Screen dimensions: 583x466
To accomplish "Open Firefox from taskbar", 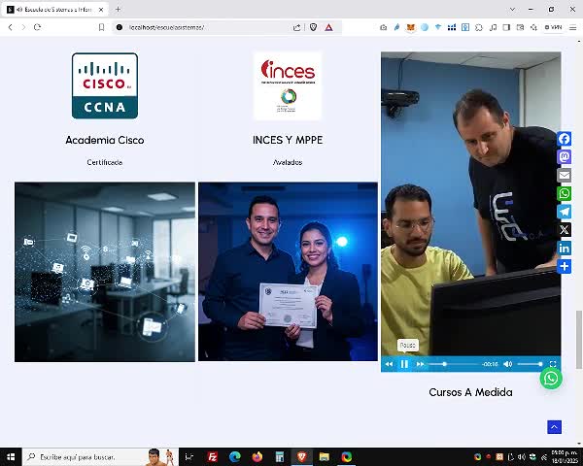I will 257,456.
